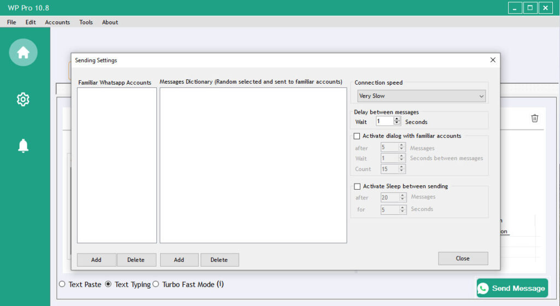This screenshot has height=306, width=560.
Task: Enable Activate dialog with familiar accounts
Action: click(x=357, y=136)
